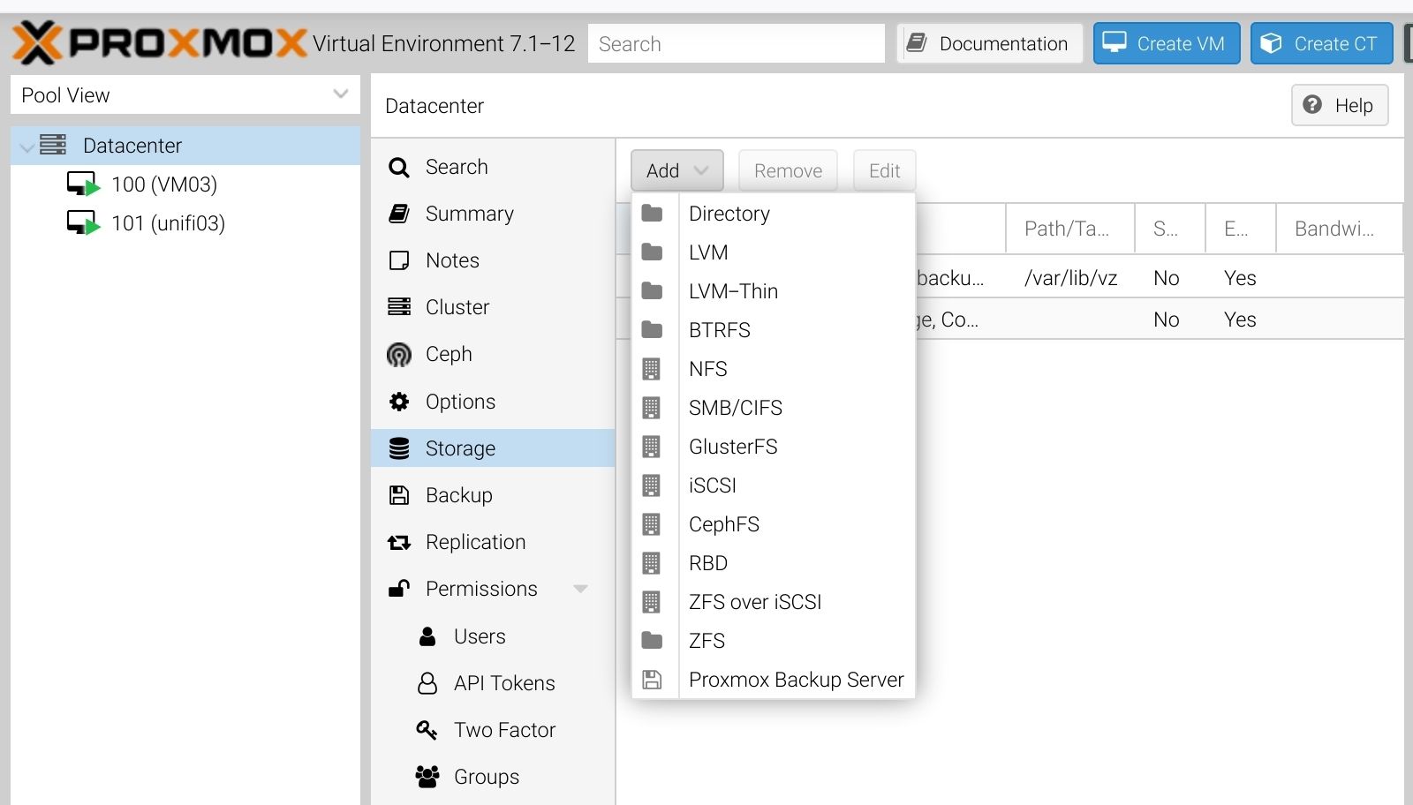Click the API Tokens user outline icon
The height and width of the screenshot is (805, 1413).
coord(427,683)
